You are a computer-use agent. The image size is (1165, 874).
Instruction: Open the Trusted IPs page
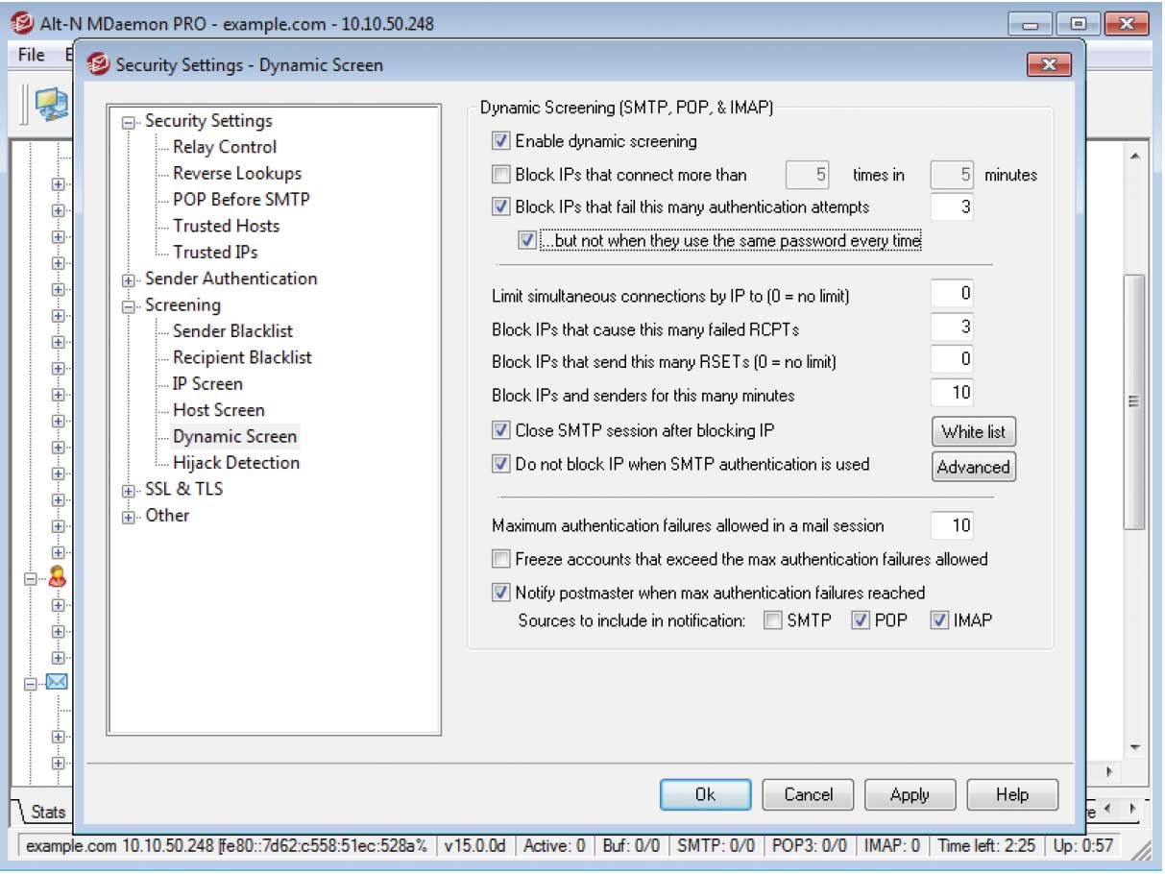[215, 253]
